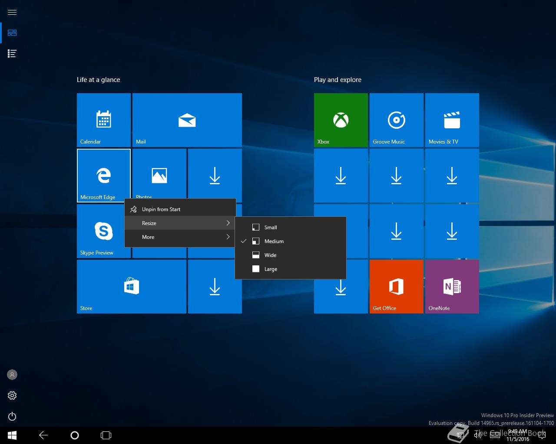Click the volume speaker tray icon
This screenshot has height=444, width=556.
pos(477,435)
